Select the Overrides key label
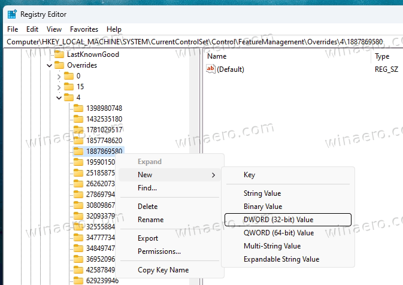This screenshot has width=403, height=285. click(82, 65)
